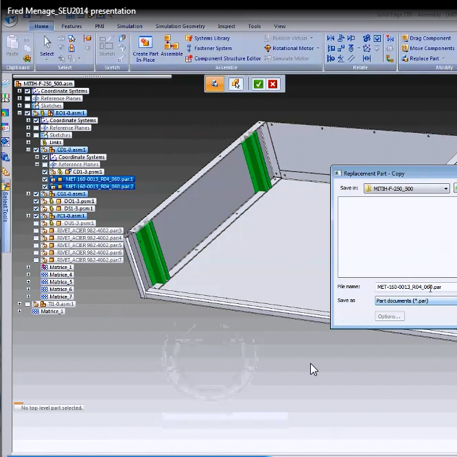Click the File name input field

(416, 287)
